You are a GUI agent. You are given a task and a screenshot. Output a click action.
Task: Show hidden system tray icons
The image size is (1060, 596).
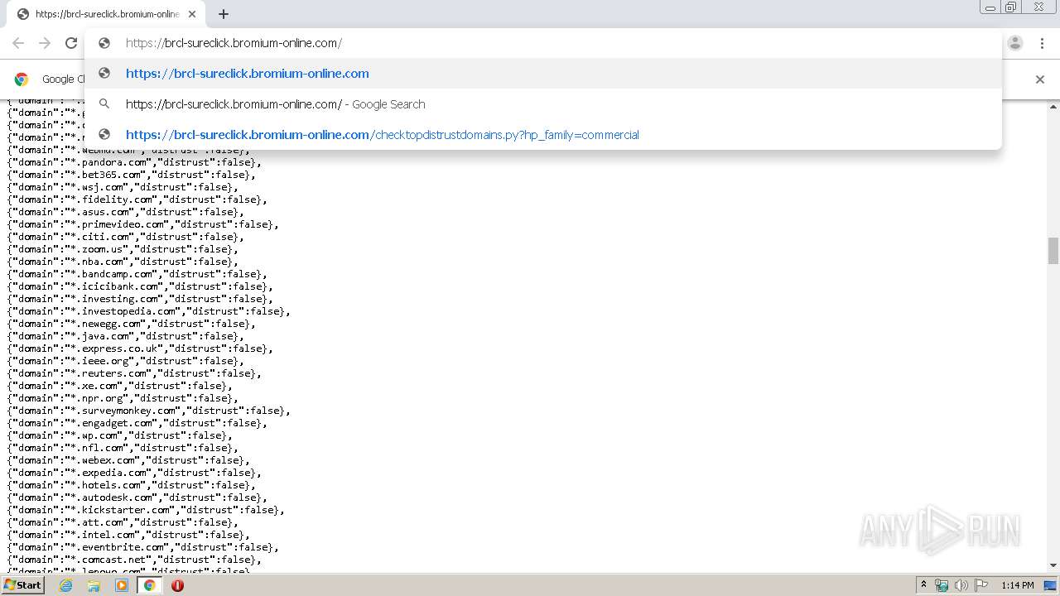923,585
